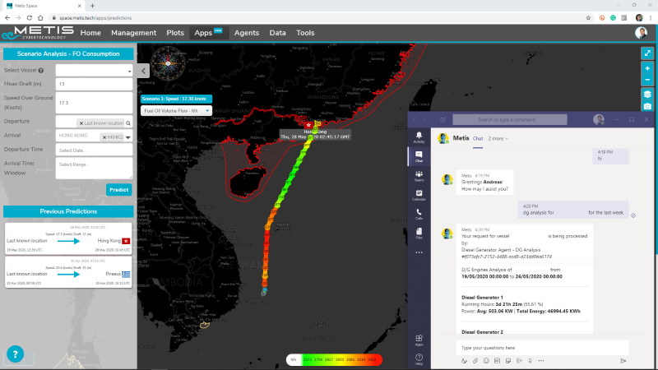Click the Select Vessel help icon

click(x=40, y=71)
